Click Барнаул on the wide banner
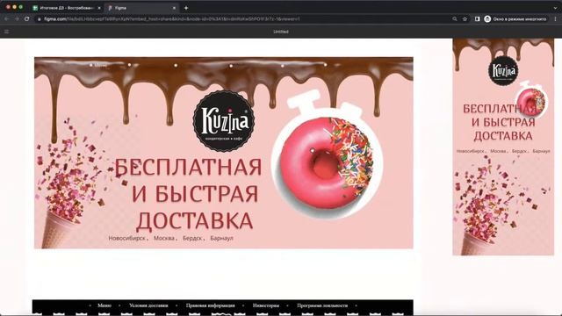Viewport: 562px width, 316px height. tap(222, 238)
